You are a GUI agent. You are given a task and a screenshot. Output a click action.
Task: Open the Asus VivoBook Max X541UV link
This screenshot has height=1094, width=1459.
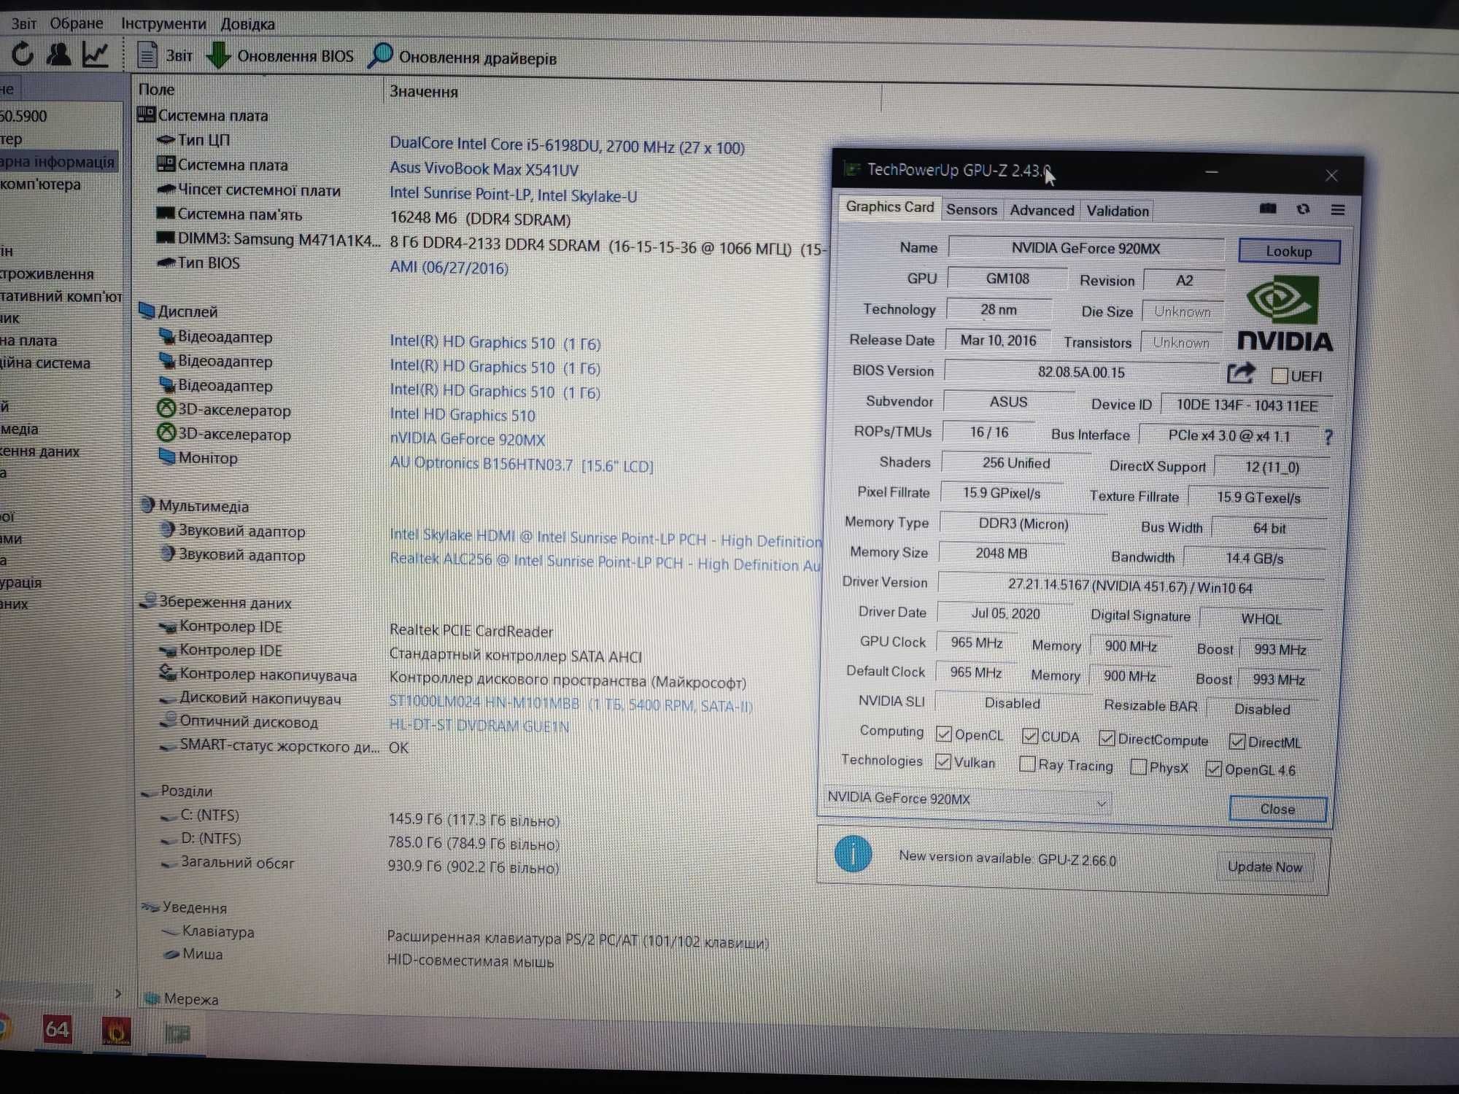coord(484,169)
